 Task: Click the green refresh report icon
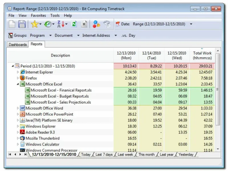[74, 24]
